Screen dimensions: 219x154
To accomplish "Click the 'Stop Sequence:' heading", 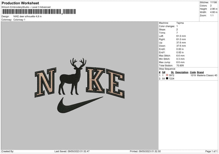I will click(167, 69).
